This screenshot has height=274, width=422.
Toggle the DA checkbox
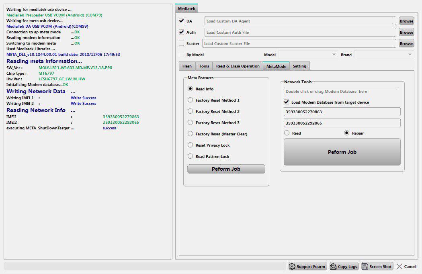pyautogui.click(x=181, y=21)
